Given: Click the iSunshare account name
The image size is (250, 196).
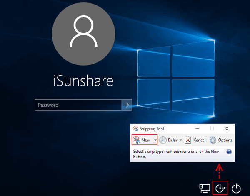Looking at the screenshot, I should point(83,81).
